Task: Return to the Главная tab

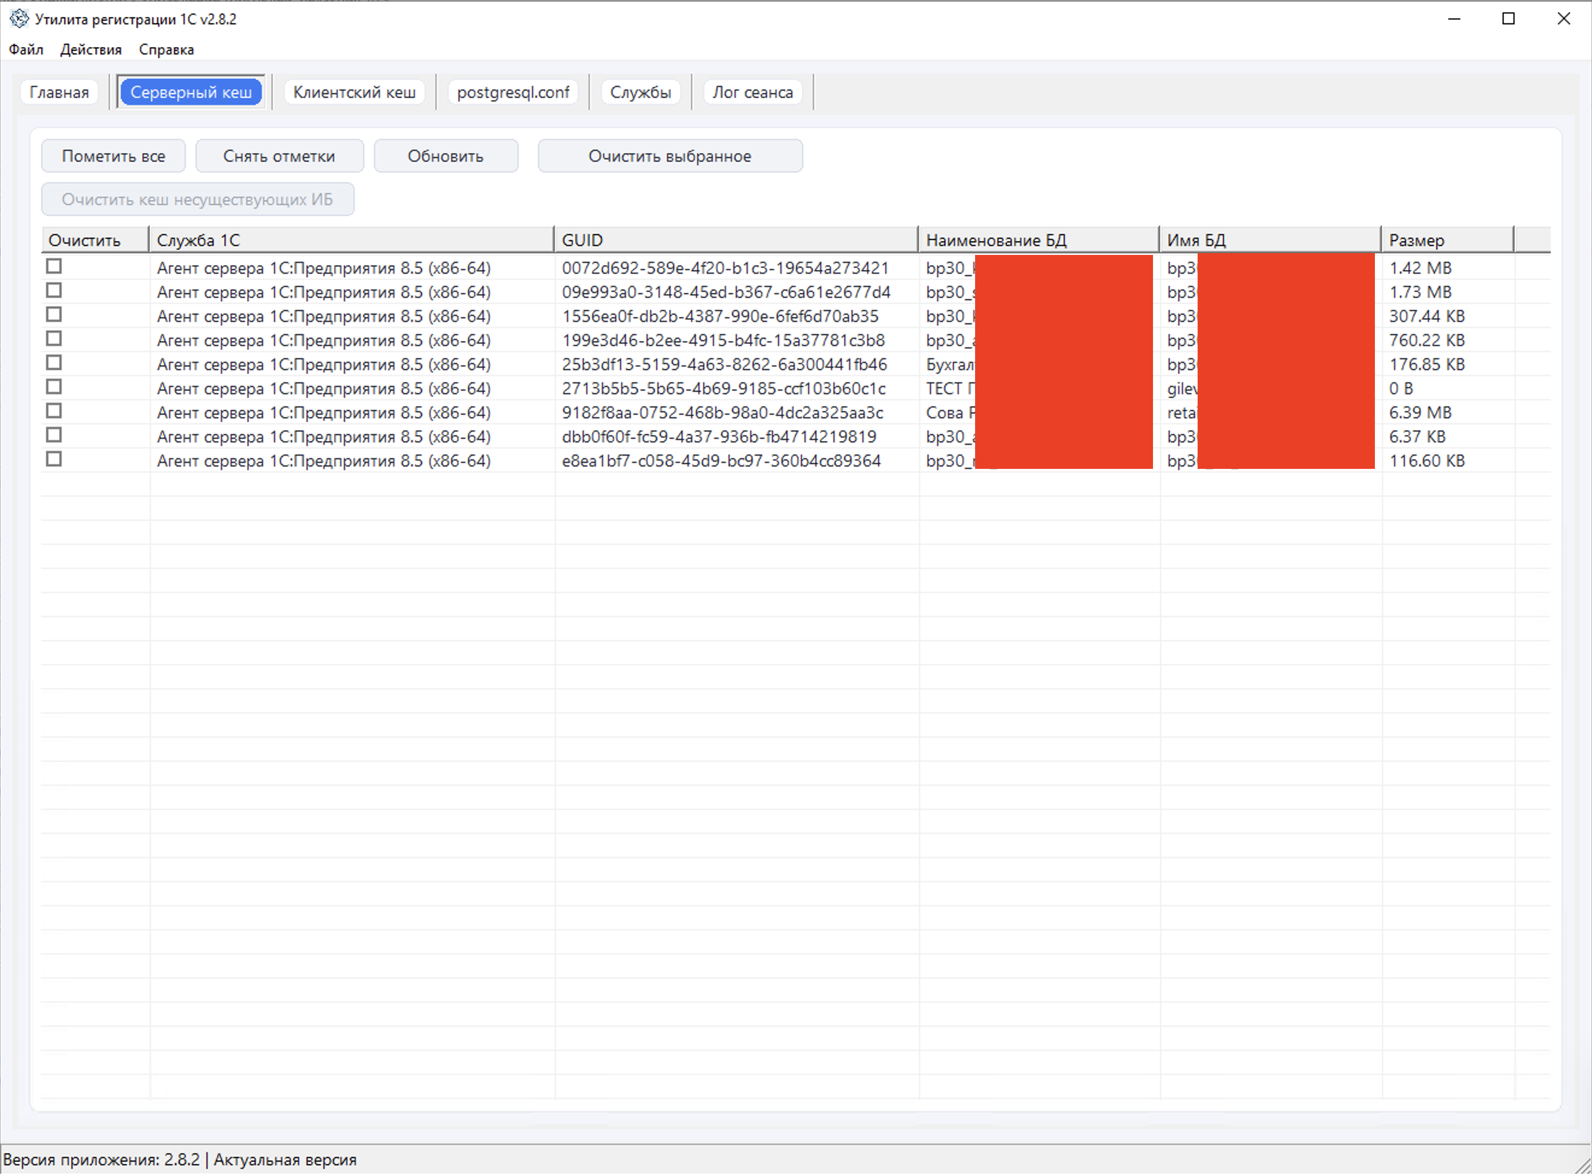Action: pyautogui.click(x=59, y=92)
